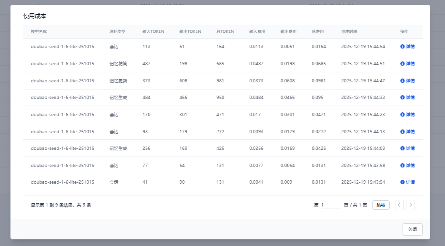445x246 pixels.
Task: Click output cost value 0.009
Action: coord(286,182)
